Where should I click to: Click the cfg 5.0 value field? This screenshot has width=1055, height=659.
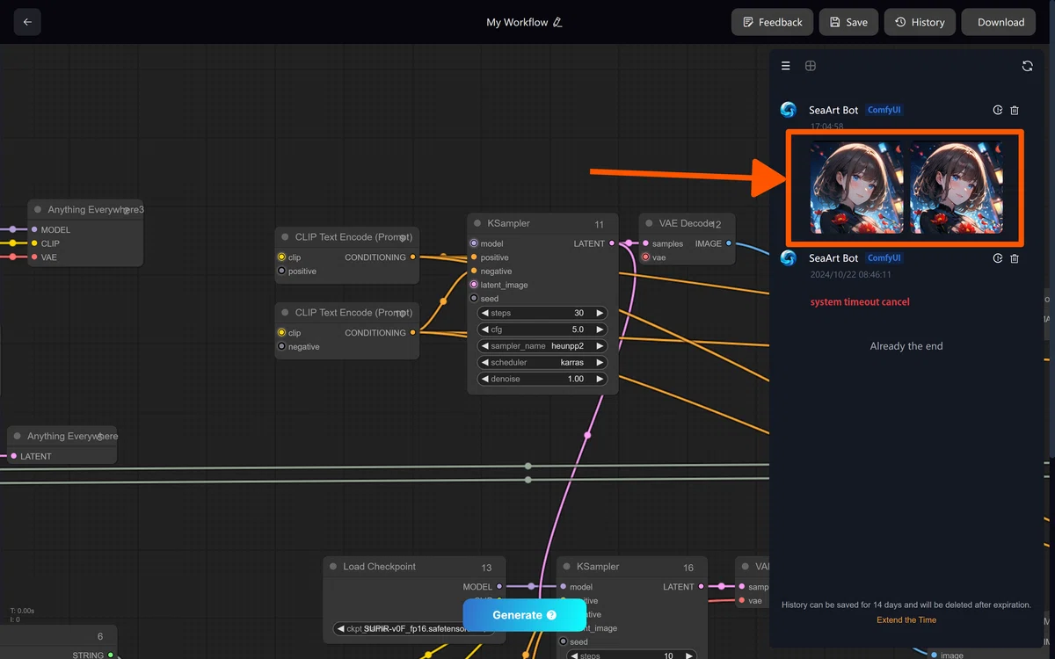pos(542,329)
